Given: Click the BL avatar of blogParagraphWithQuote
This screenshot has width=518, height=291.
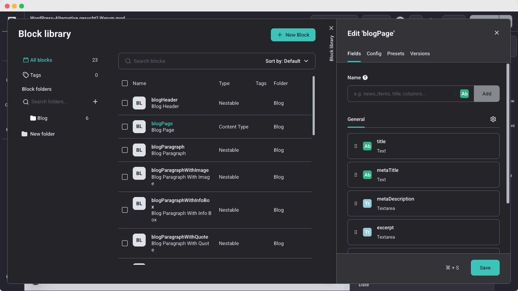Looking at the screenshot, I should (139, 240).
